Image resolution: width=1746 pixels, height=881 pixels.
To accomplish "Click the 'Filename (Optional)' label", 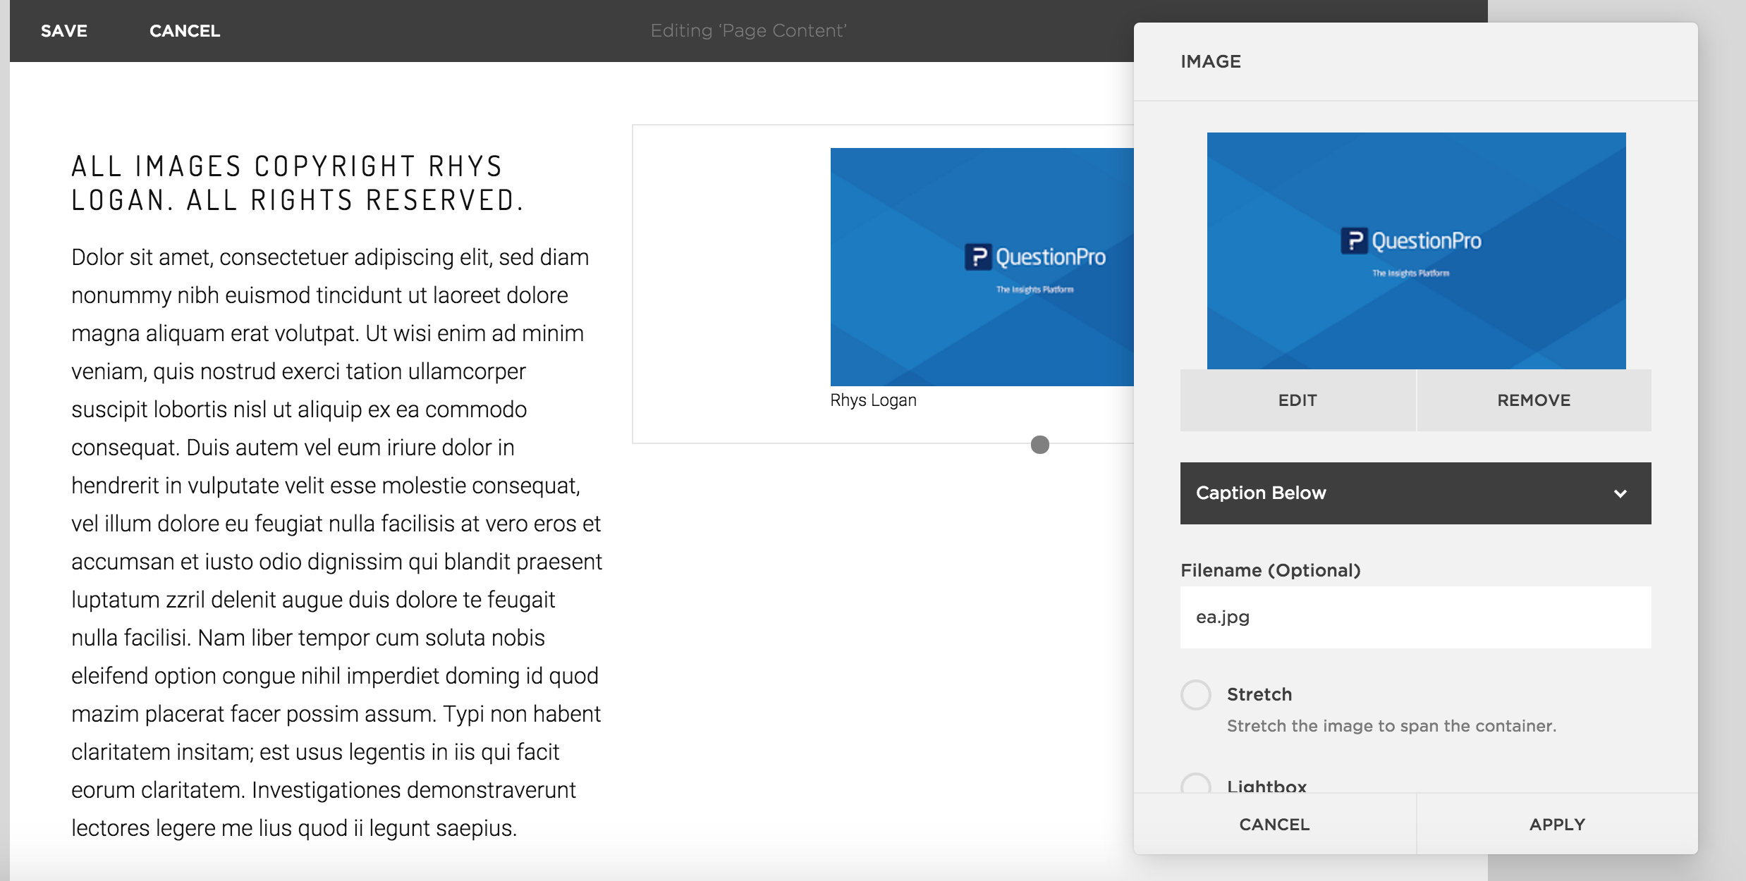I will tap(1271, 570).
